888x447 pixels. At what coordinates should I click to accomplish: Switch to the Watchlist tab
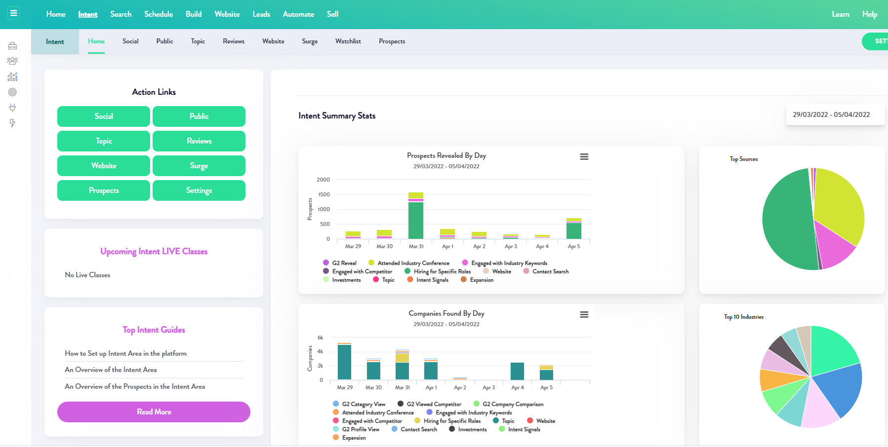pos(348,41)
